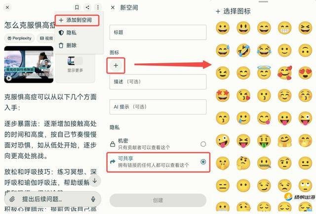Tap the share icon in top bar

coord(87,7)
